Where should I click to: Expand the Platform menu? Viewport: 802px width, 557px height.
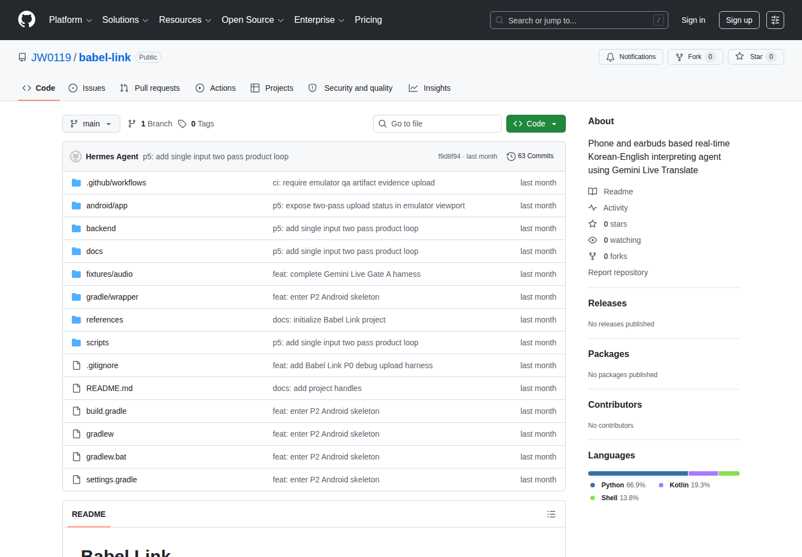pos(70,20)
